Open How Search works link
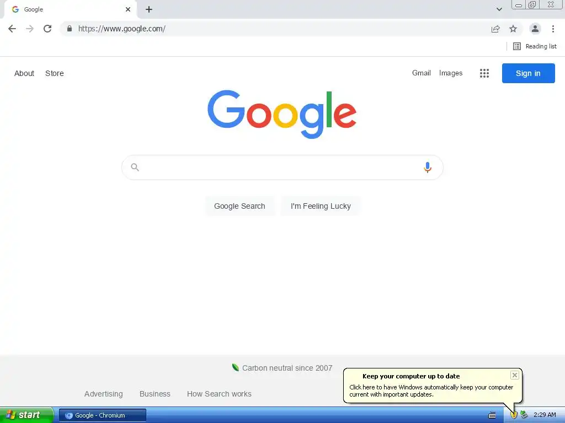The width and height of the screenshot is (565, 423). click(219, 394)
